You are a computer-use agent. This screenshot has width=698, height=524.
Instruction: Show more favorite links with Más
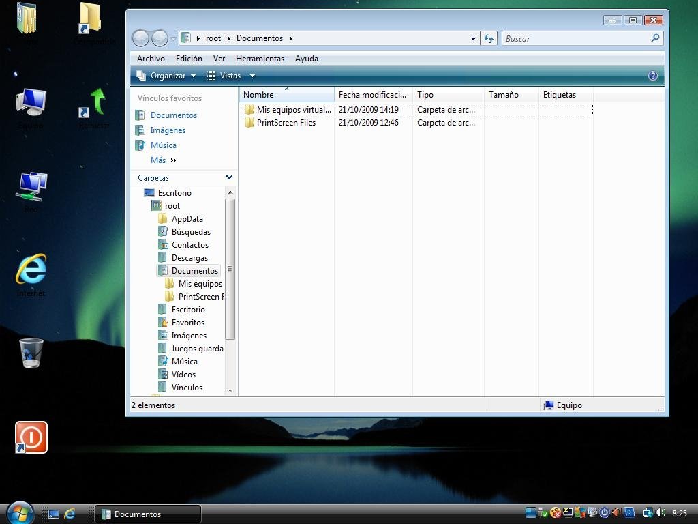163,160
